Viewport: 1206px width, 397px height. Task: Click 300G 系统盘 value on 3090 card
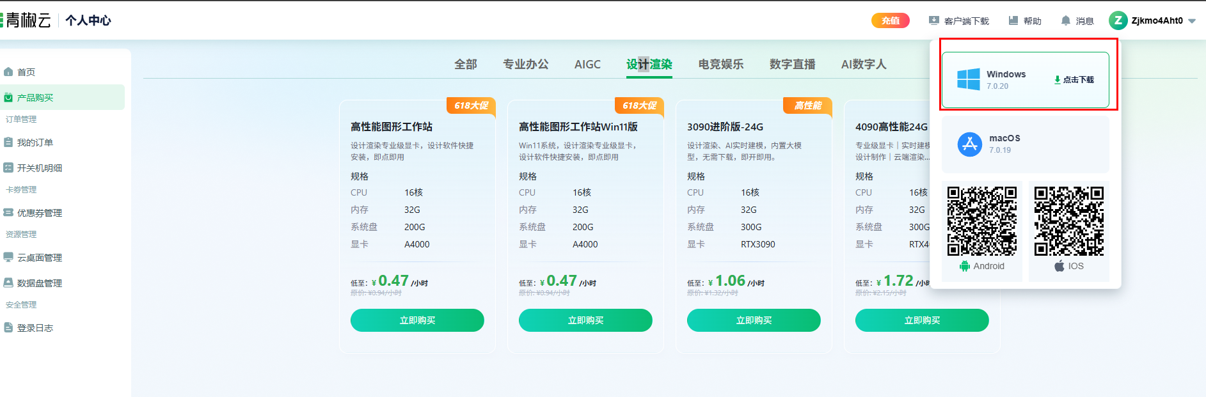pyautogui.click(x=751, y=227)
